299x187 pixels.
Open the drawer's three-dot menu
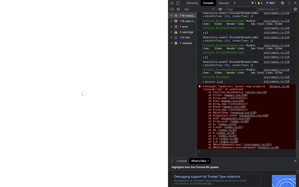(172, 161)
